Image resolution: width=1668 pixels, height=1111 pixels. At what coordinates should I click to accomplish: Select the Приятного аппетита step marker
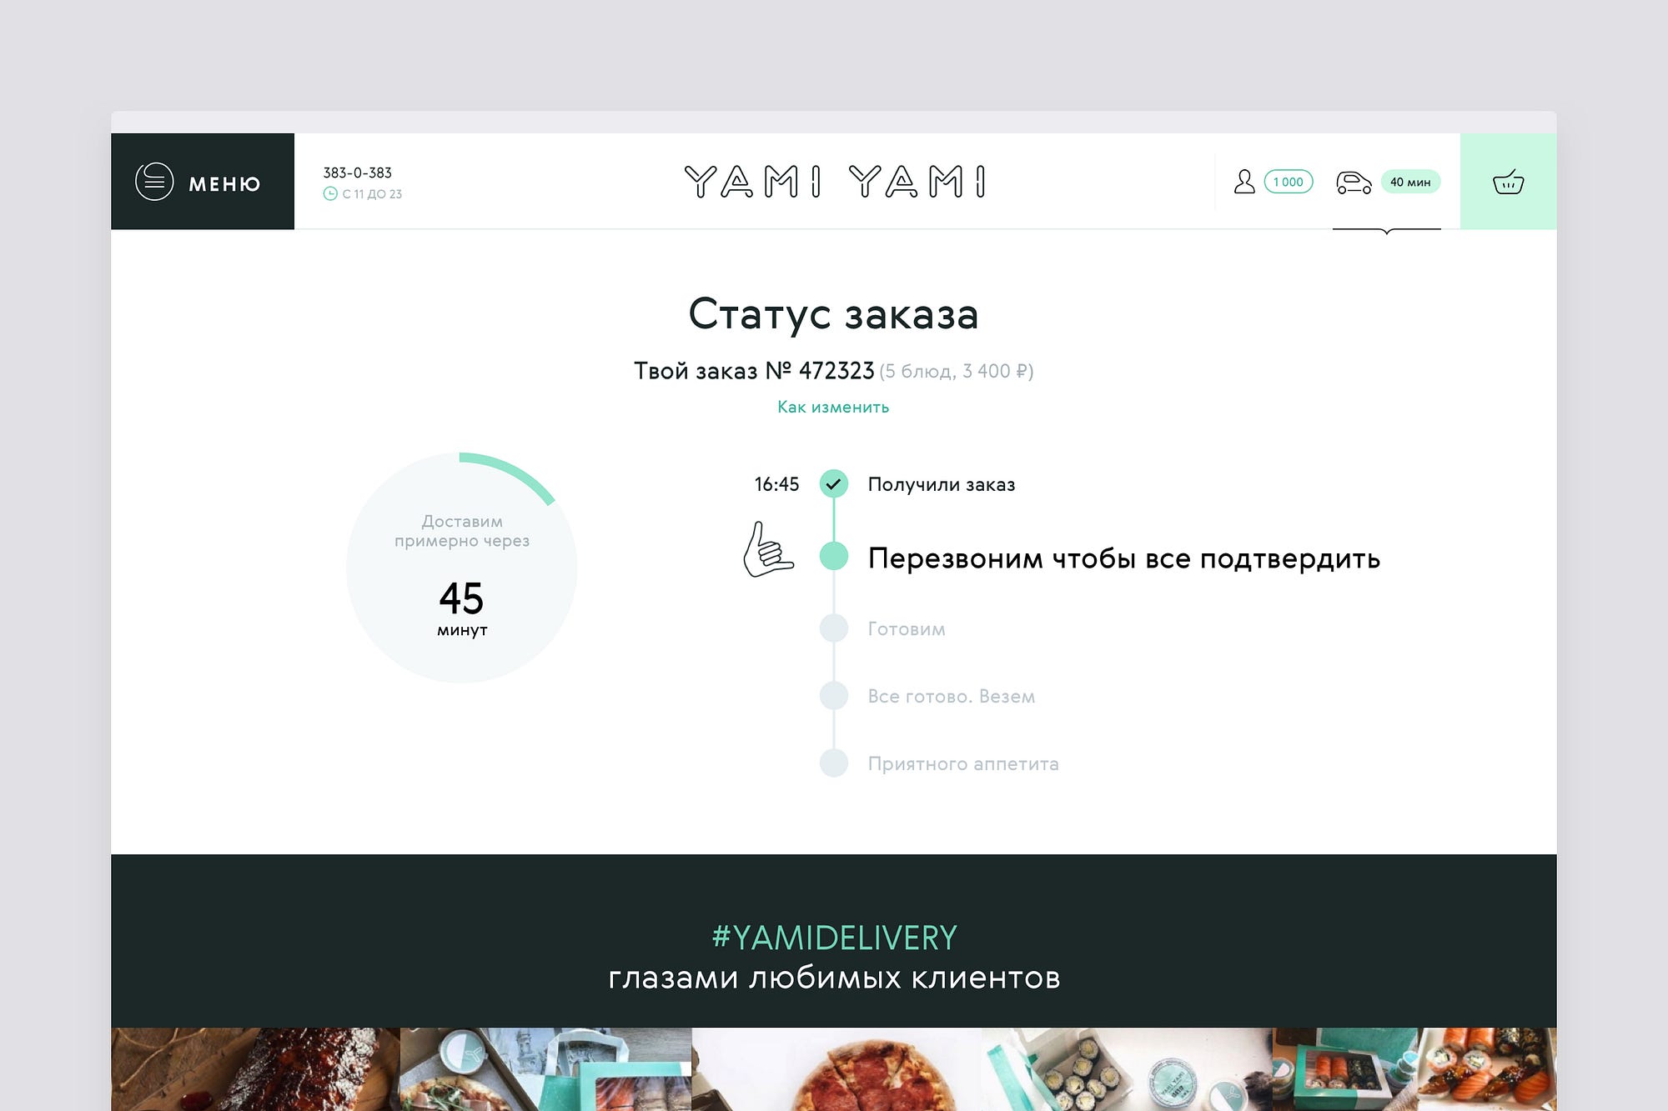833,763
